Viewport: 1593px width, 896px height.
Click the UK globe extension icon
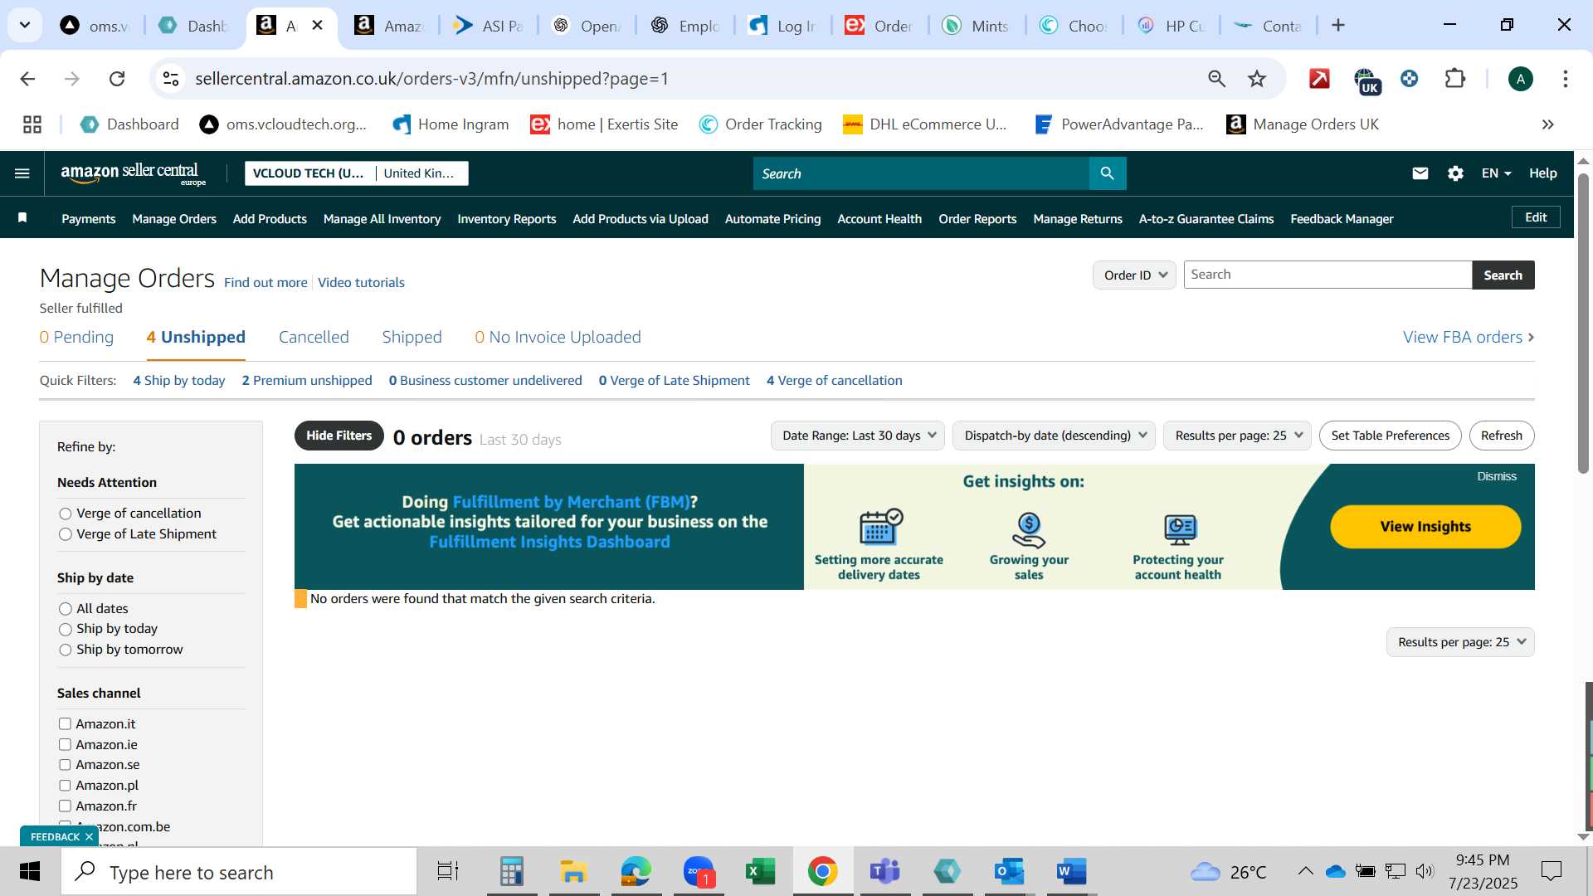1366,80
